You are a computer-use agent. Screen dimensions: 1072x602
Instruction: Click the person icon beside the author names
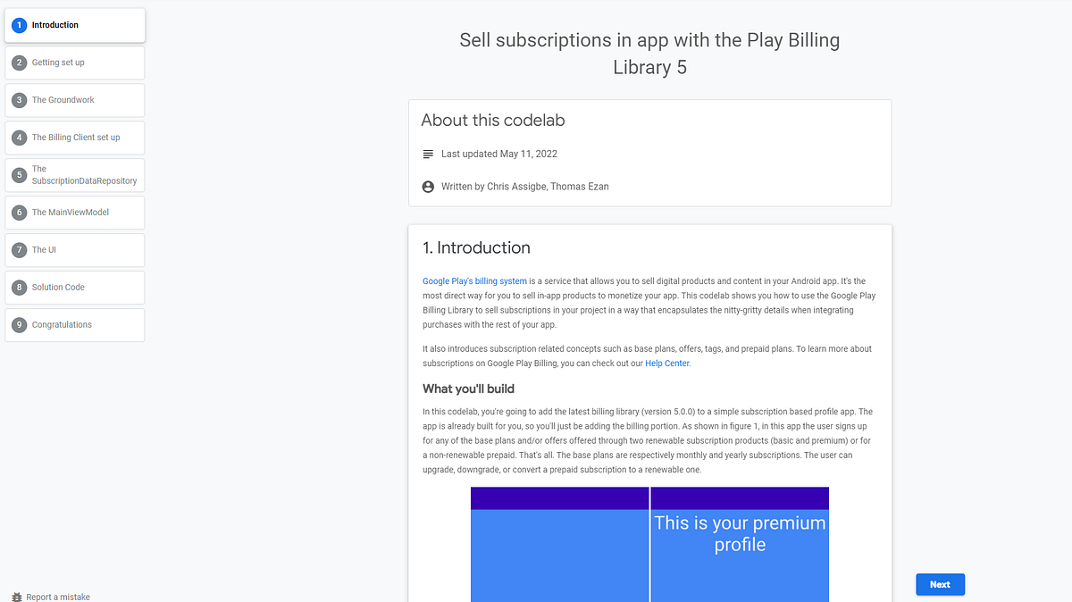(428, 186)
